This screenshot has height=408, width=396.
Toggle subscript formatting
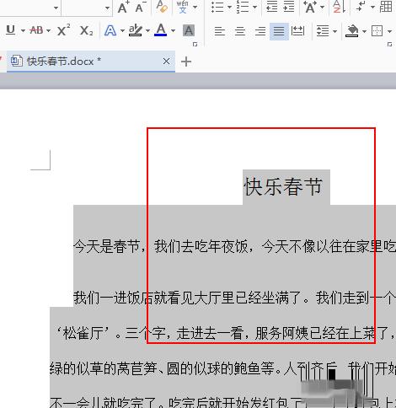point(86,30)
